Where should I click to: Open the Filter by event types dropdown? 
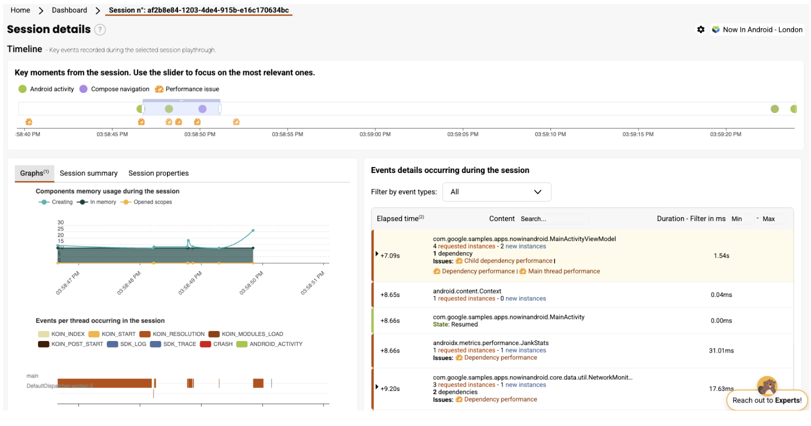tap(496, 192)
